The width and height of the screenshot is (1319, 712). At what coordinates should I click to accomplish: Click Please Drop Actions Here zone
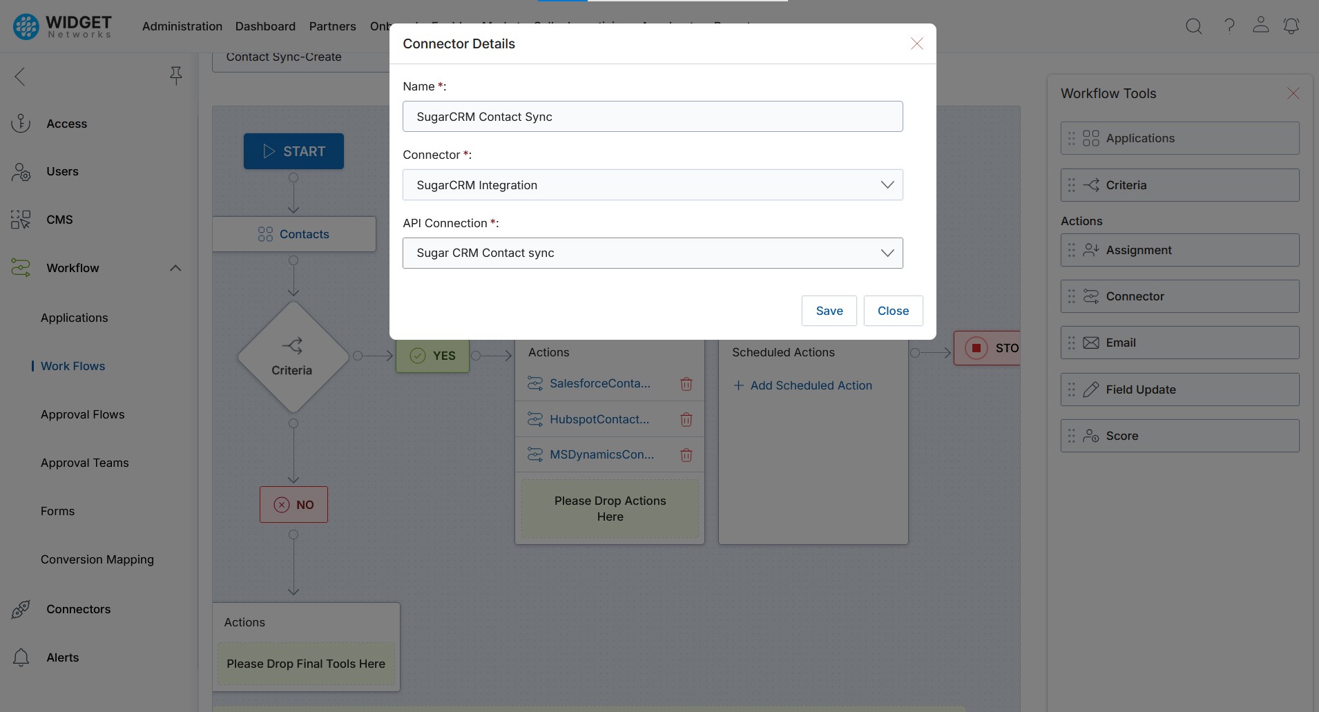[610, 509]
